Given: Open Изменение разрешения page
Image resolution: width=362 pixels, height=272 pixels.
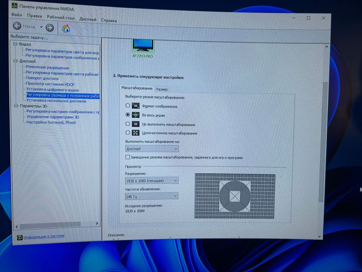Looking at the screenshot, I should coord(47,68).
